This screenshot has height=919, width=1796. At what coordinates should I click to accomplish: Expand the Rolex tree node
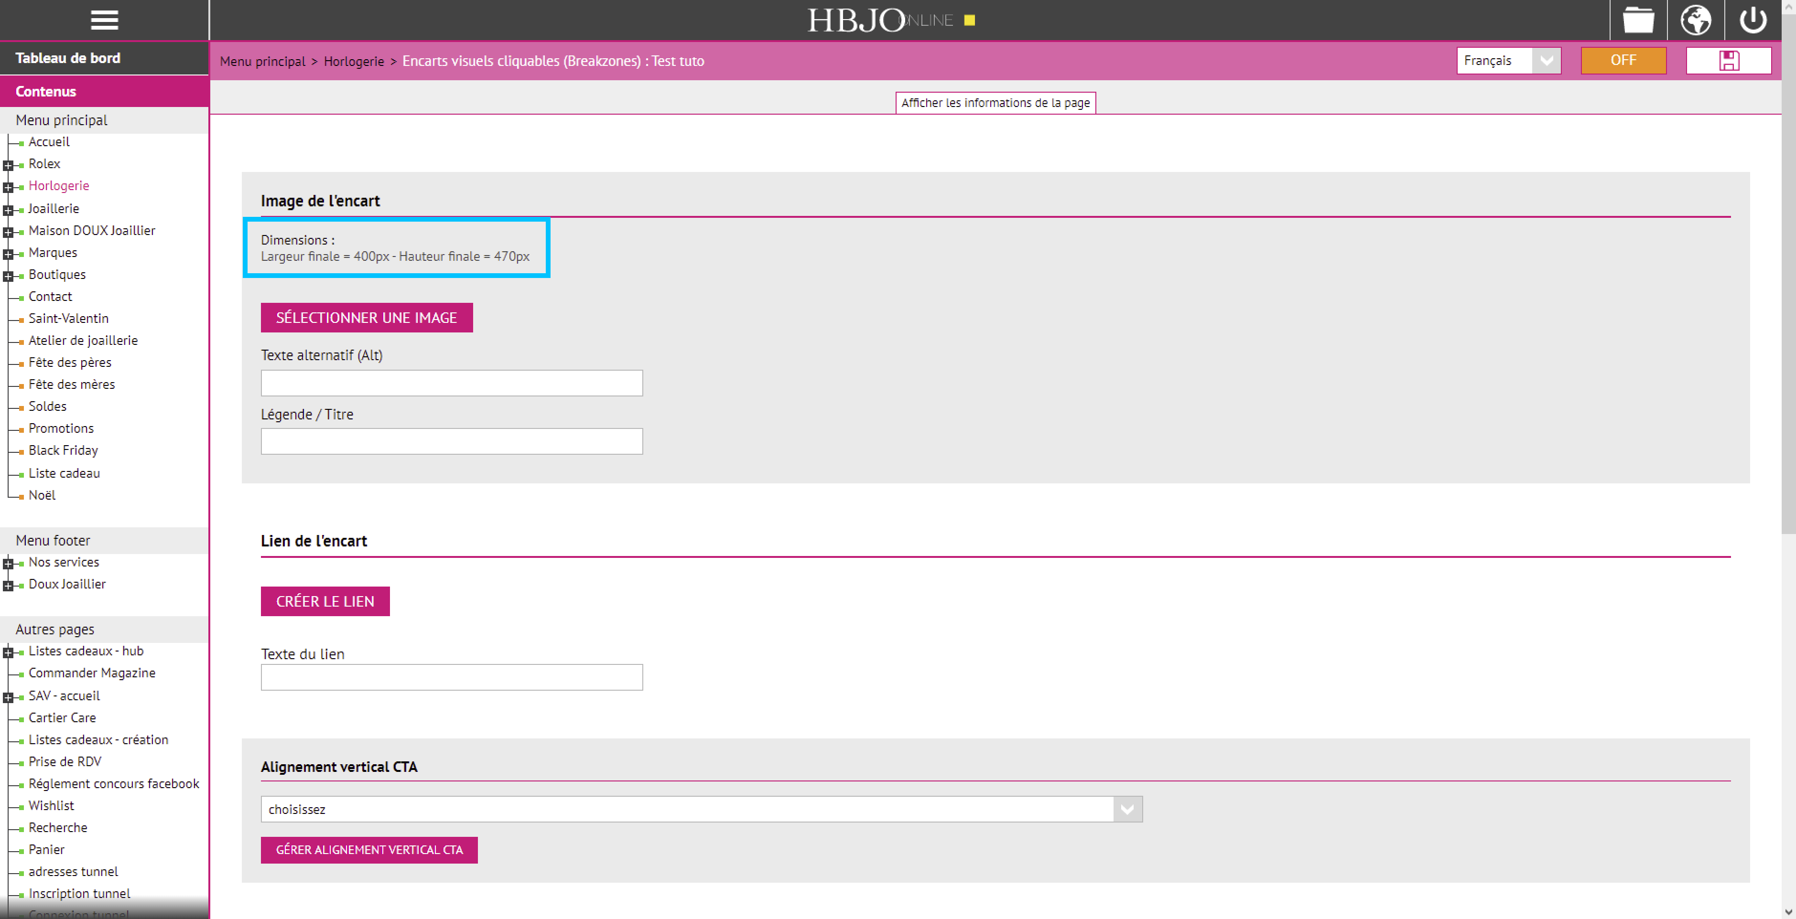(x=8, y=165)
